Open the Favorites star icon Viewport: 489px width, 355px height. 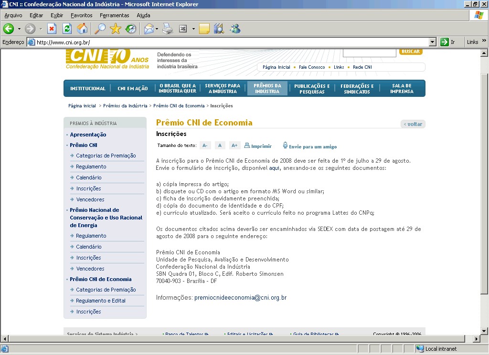pyautogui.click(x=116, y=29)
